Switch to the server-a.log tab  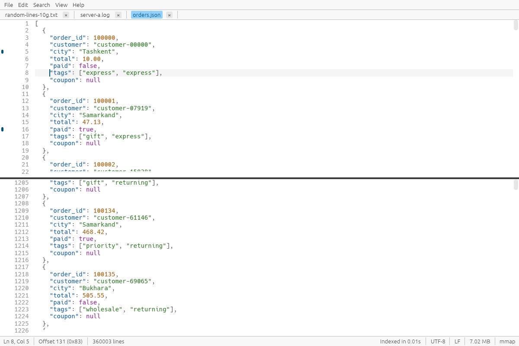click(95, 15)
